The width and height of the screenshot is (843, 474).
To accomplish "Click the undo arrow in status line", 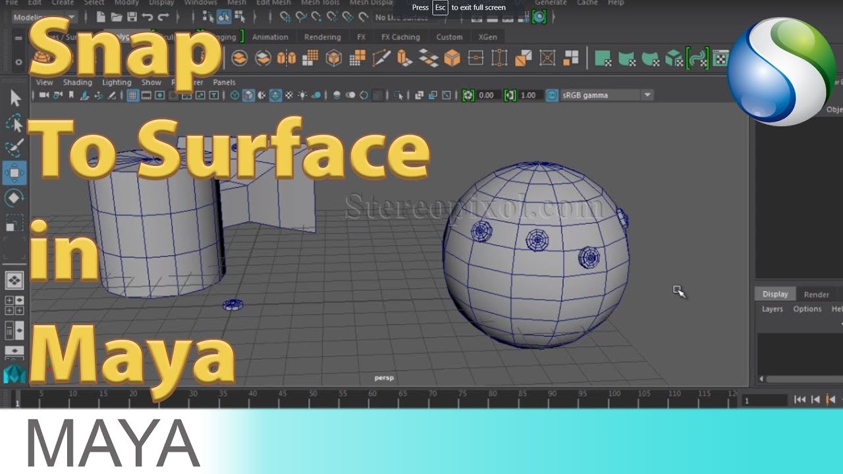I will click(x=148, y=17).
